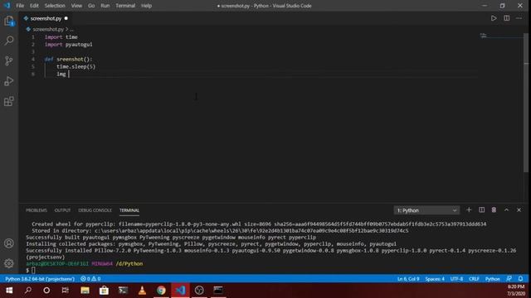Change encoding via UTF-8 indicator

click(x=456, y=279)
